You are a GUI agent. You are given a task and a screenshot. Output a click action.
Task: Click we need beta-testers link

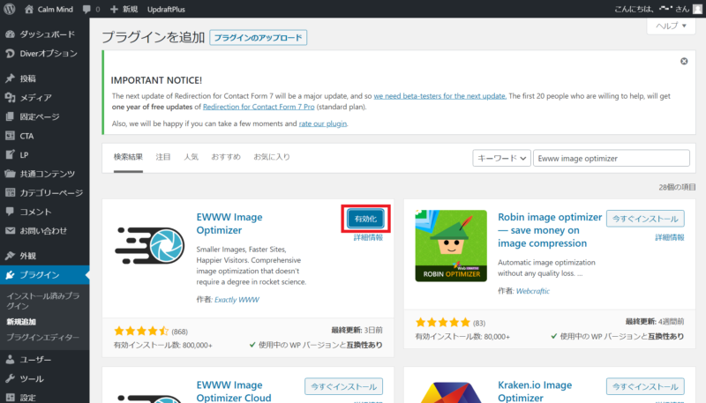pos(439,96)
